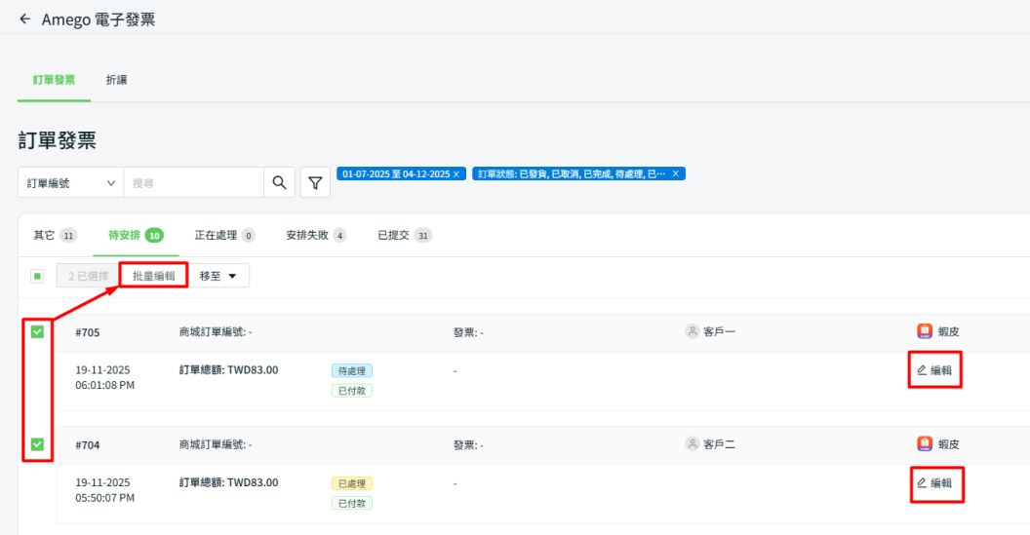Click the customer avatar icon for 客戶二
This screenshot has height=535, width=1030.
[693, 443]
